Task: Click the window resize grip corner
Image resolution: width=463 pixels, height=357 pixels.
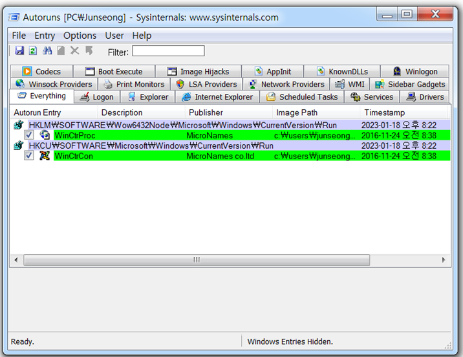Action: click(x=448, y=345)
